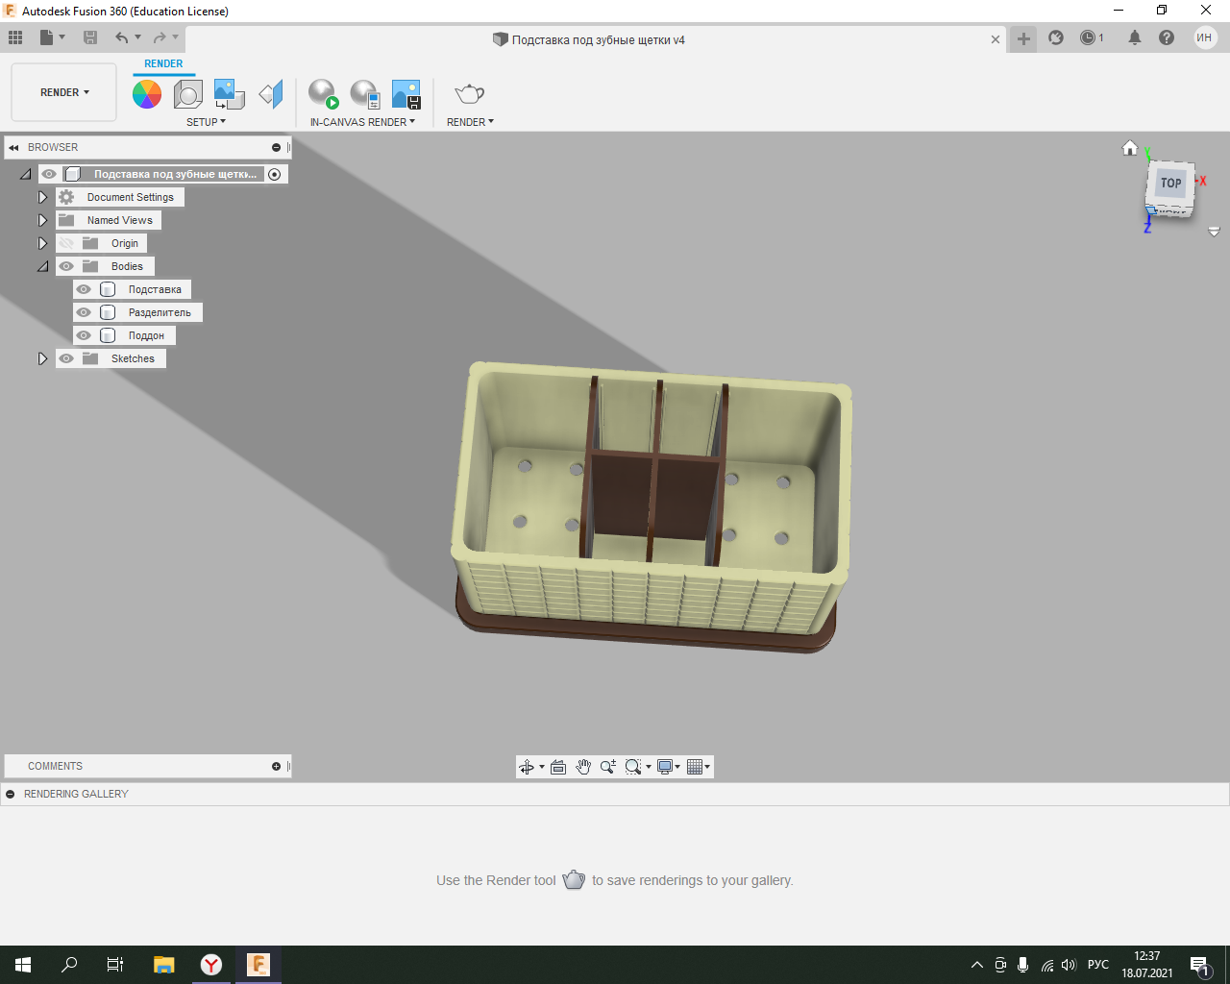The height and width of the screenshot is (984, 1230).
Task: Show the Origin folder
Action: click(66, 243)
